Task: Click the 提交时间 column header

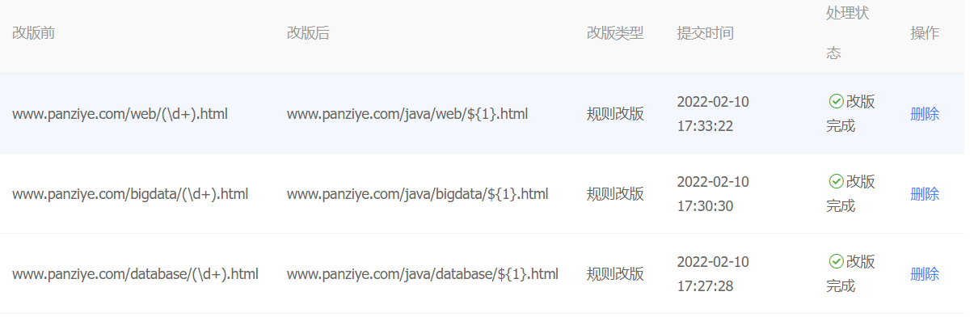Action: coord(706,33)
